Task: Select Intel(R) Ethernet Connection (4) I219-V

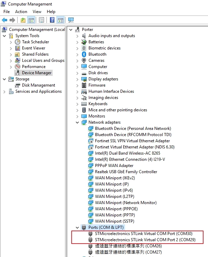Action: point(130,159)
